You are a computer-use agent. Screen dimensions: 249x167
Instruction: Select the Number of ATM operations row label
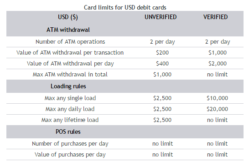point(70,42)
